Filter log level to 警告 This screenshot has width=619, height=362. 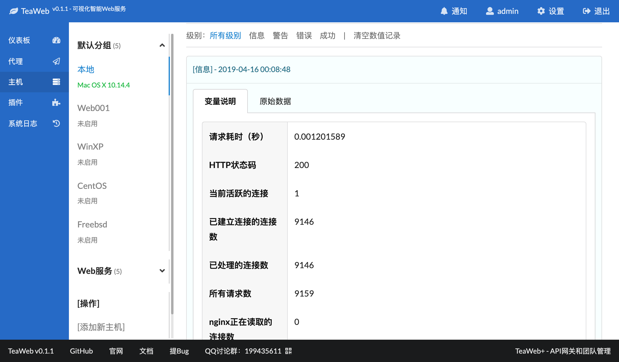click(280, 36)
